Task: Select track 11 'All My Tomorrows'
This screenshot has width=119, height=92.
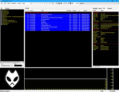Action: [58, 30]
